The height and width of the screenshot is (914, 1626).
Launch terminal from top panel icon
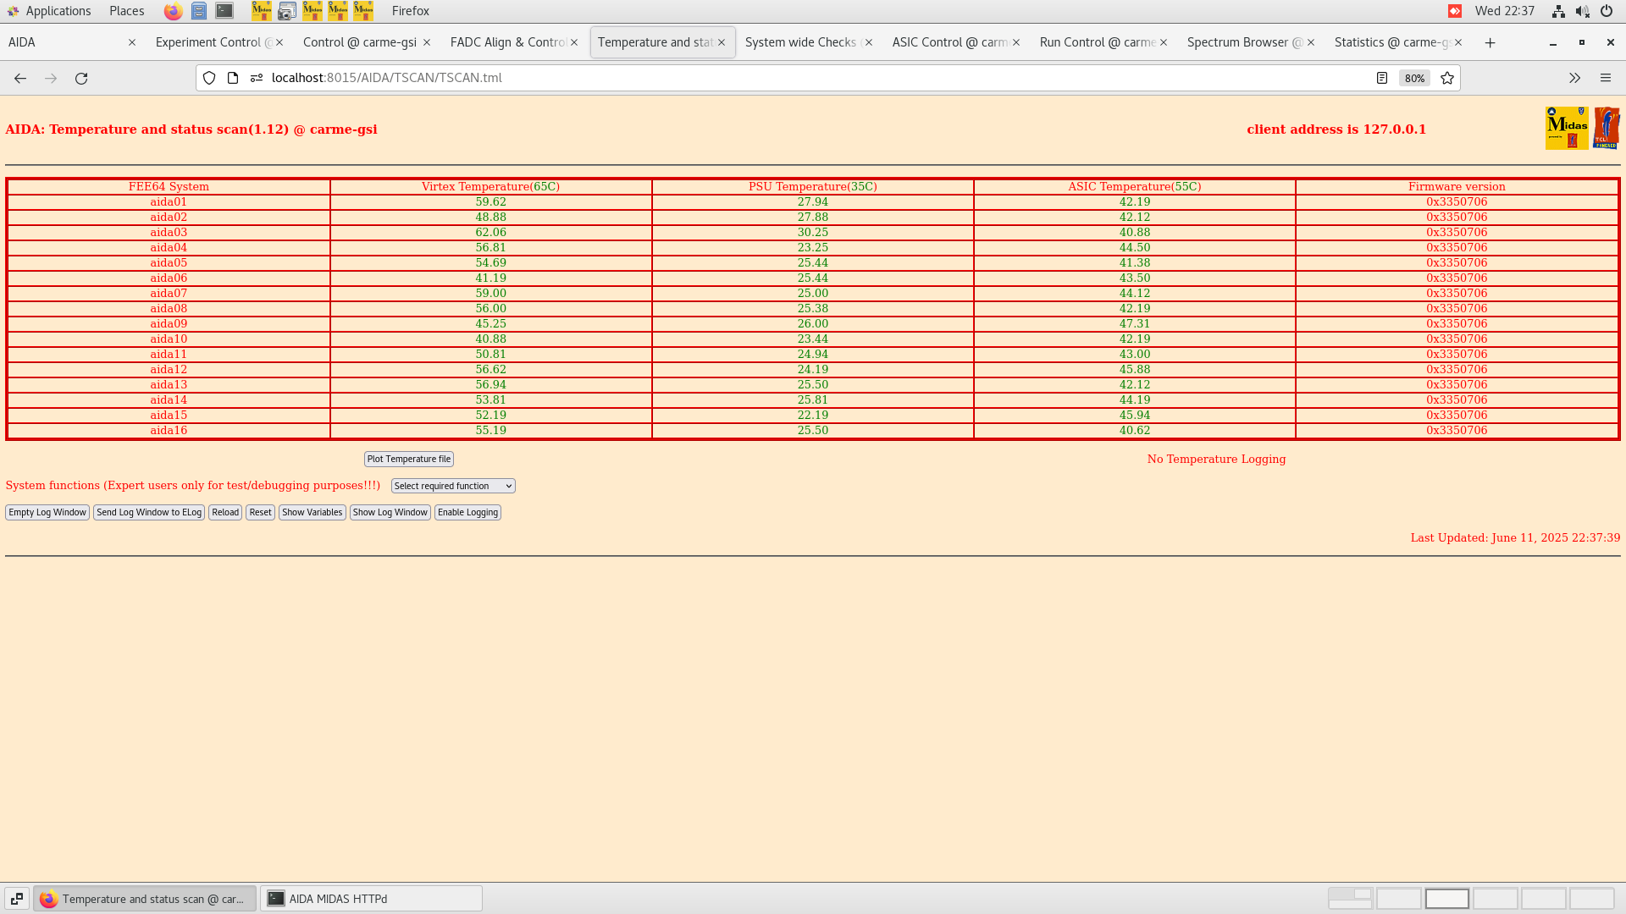point(224,11)
